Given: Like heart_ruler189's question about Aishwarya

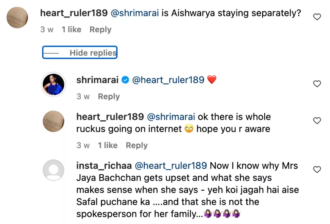Looking at the screenshot, I should (317, 17).
